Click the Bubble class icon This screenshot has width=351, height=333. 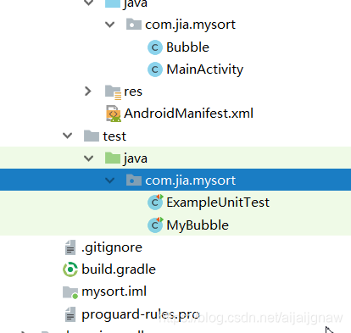155,47
